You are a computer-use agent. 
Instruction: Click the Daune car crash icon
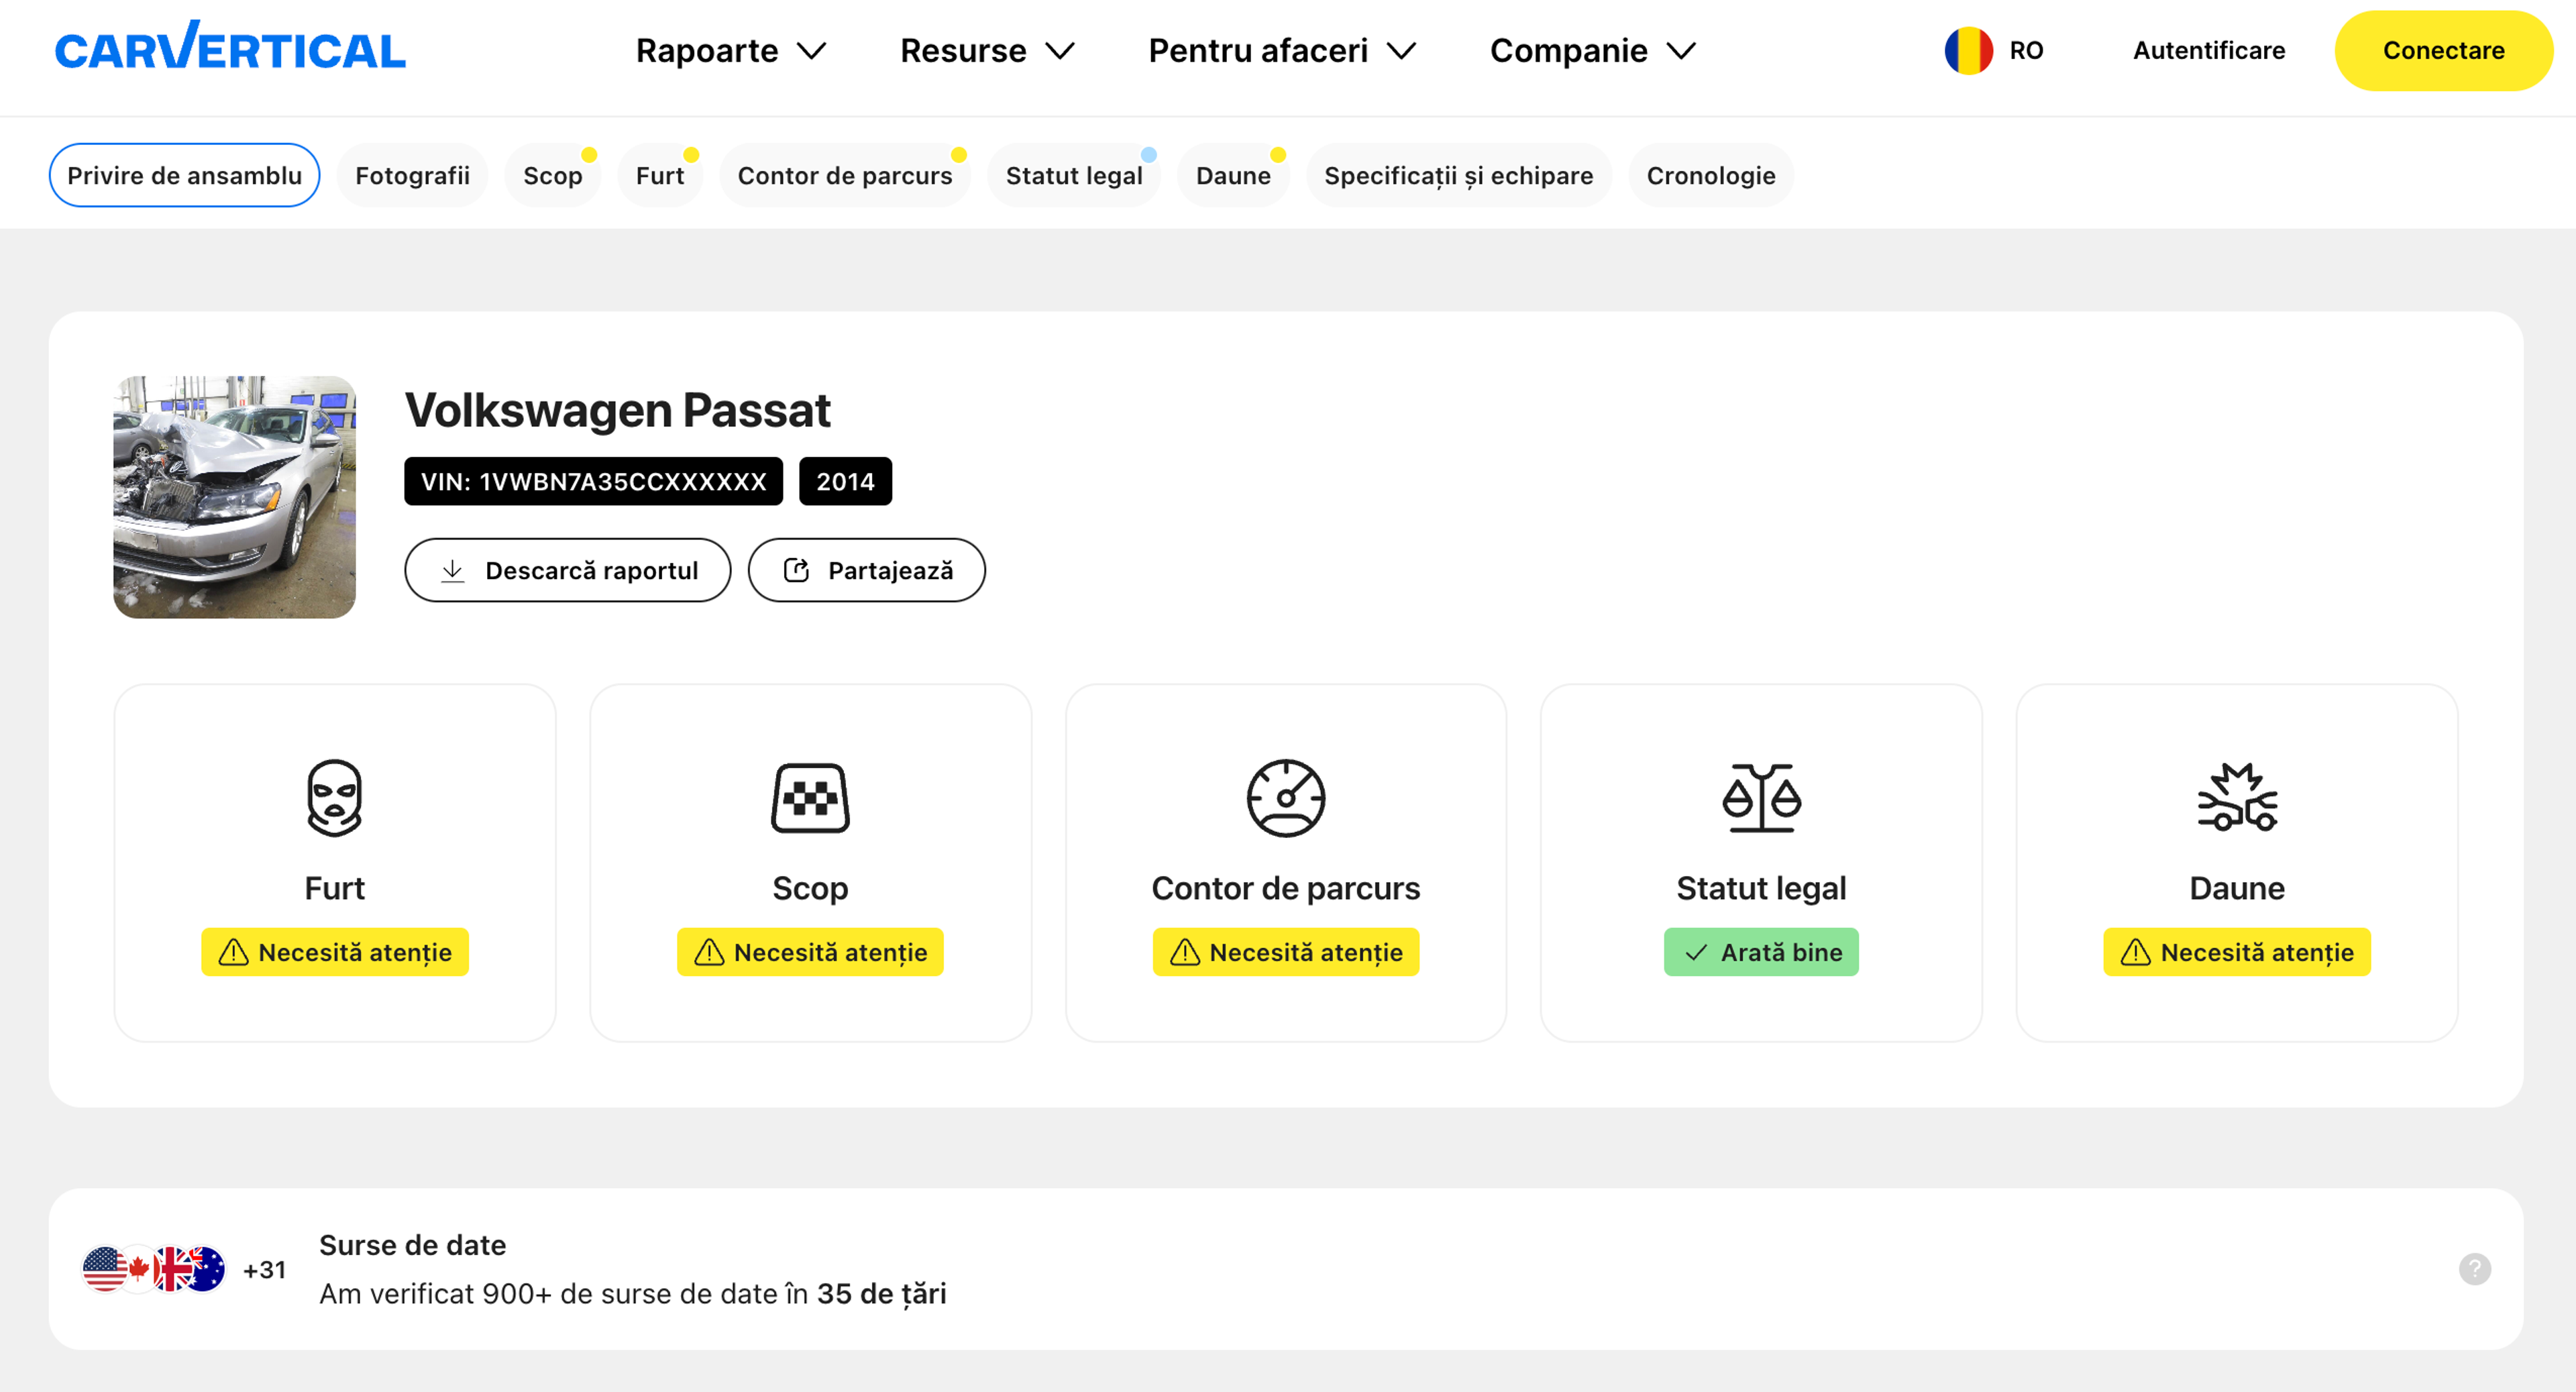(x=2236, y=797)
